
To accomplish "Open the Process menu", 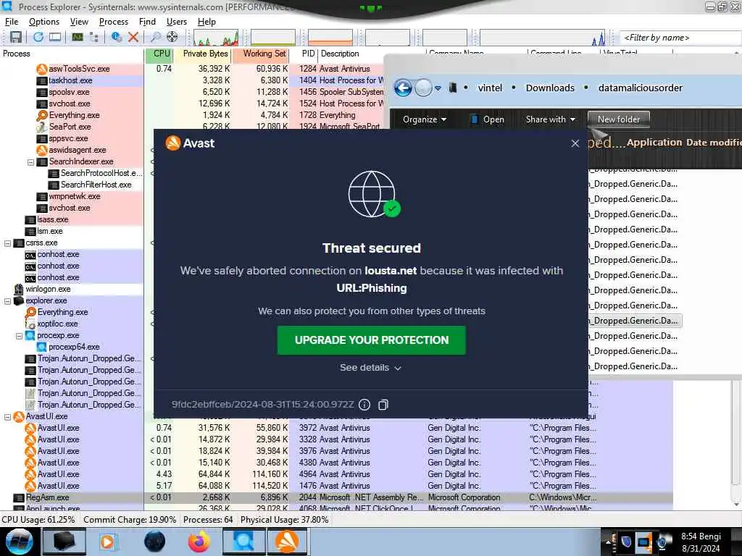I will point(114,22).
